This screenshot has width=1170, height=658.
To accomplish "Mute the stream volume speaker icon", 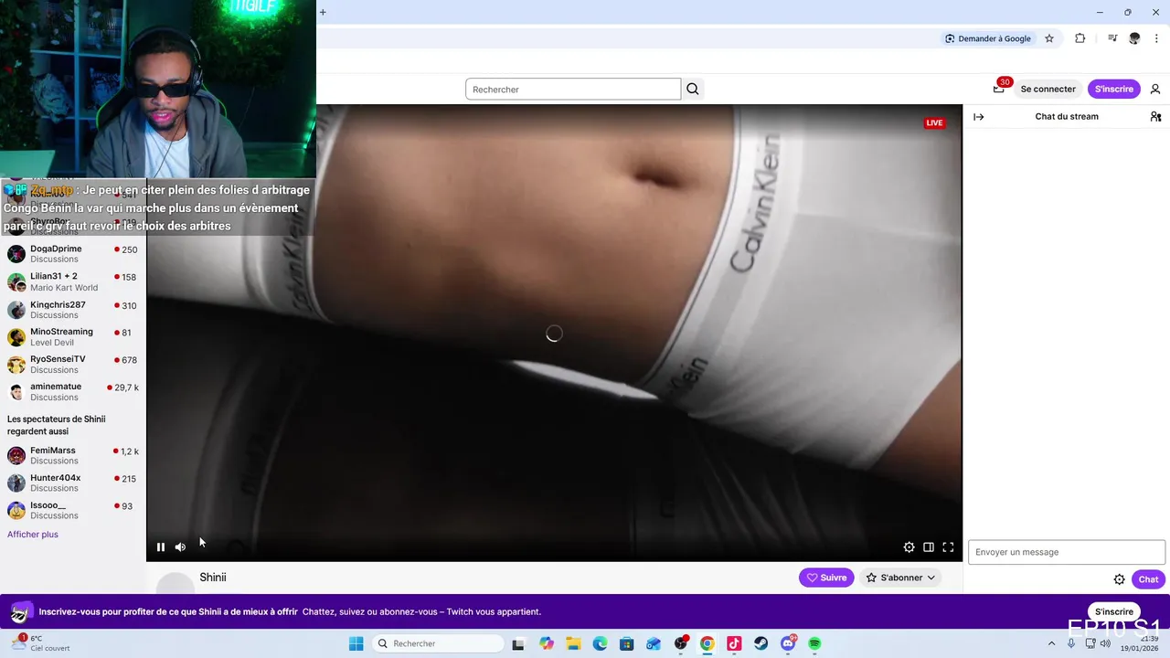I will click(x=180, y=547).
